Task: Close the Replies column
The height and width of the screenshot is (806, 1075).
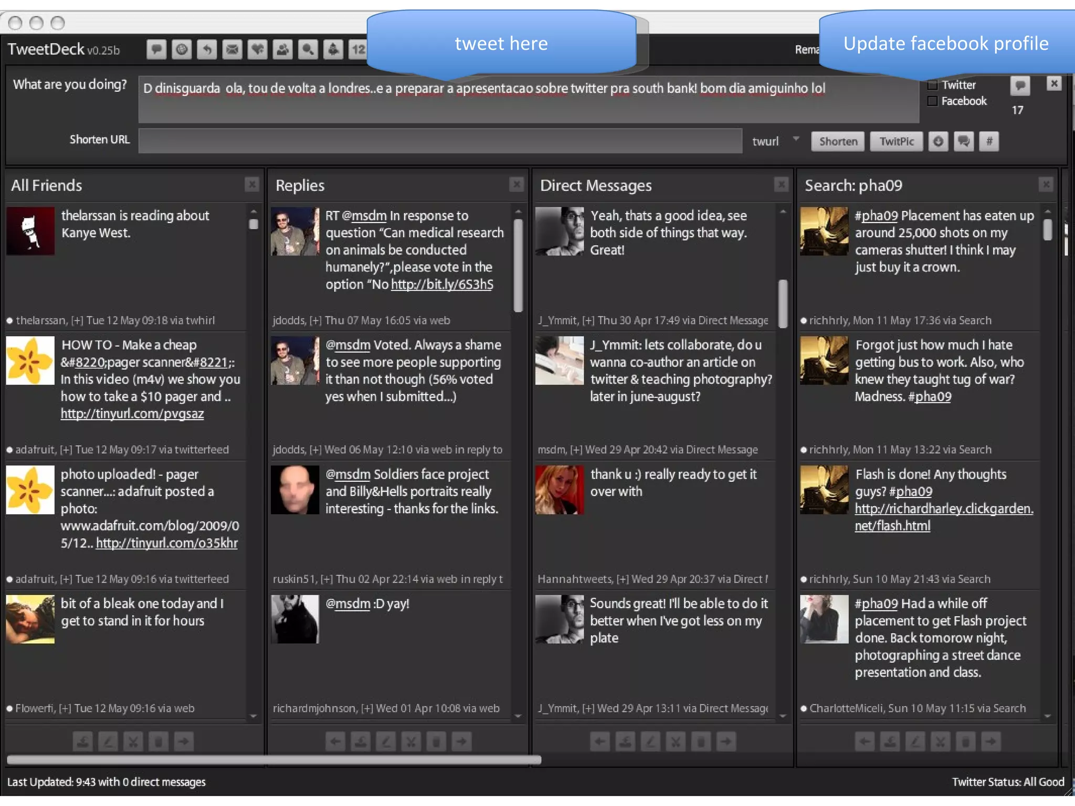Action: click(x=517, y=185)
